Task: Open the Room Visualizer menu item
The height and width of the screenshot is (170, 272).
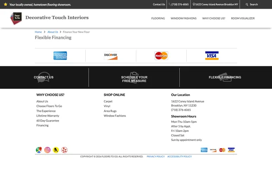Action: [243, 19]
